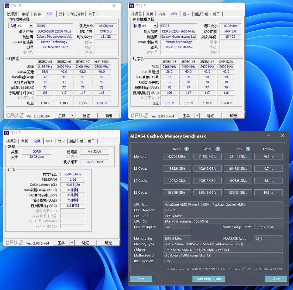Click the CPU Multiplier value field in AIDA64
This screenshot has height=290, width=293.
(x=177, y=227)
